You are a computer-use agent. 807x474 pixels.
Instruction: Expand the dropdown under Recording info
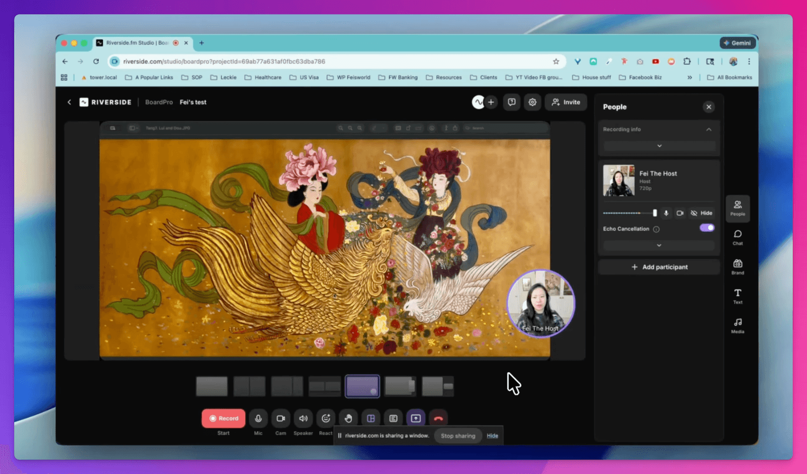tap(659, 146)
